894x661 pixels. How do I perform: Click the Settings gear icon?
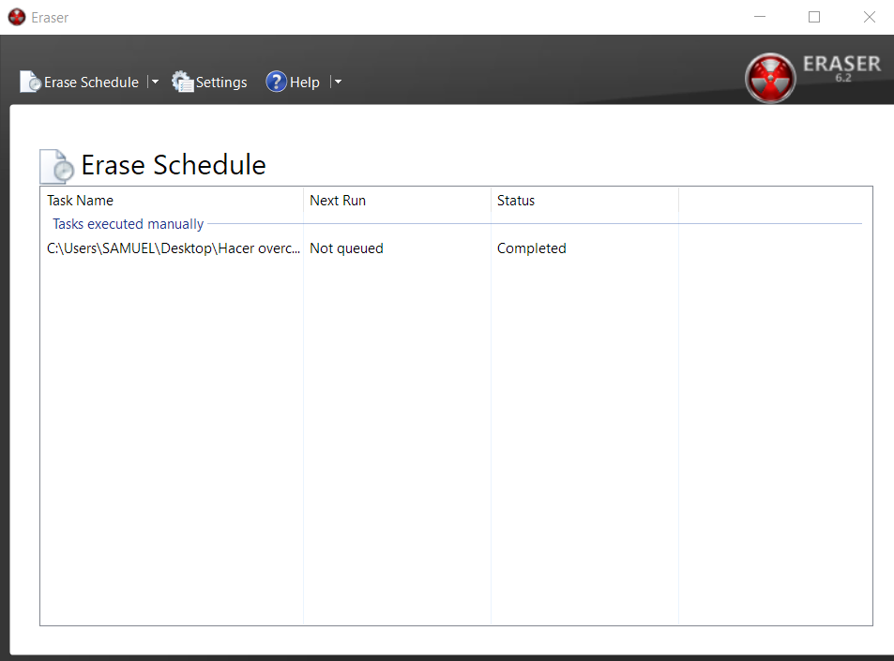coord(183,83)
